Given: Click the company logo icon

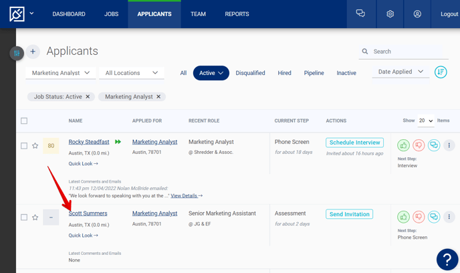Looking at the screenshot, I should (x=17, y=14).
